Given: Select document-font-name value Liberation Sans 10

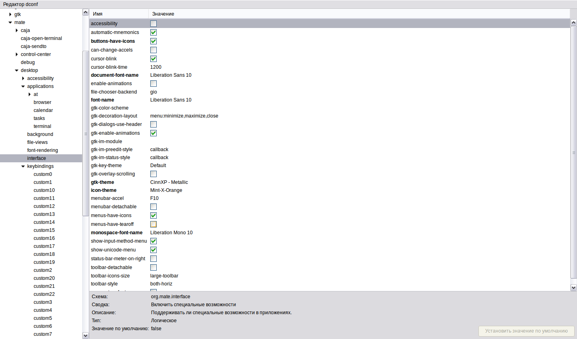Looking at the screenshot, I should tap(171, 75).
